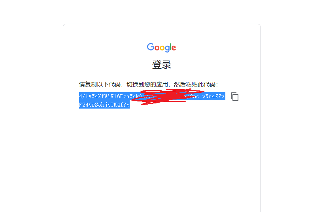Viewport: 323px width, 212px height.
Task: Click the red first o in Google logo
Action: (x=157, y=48)
